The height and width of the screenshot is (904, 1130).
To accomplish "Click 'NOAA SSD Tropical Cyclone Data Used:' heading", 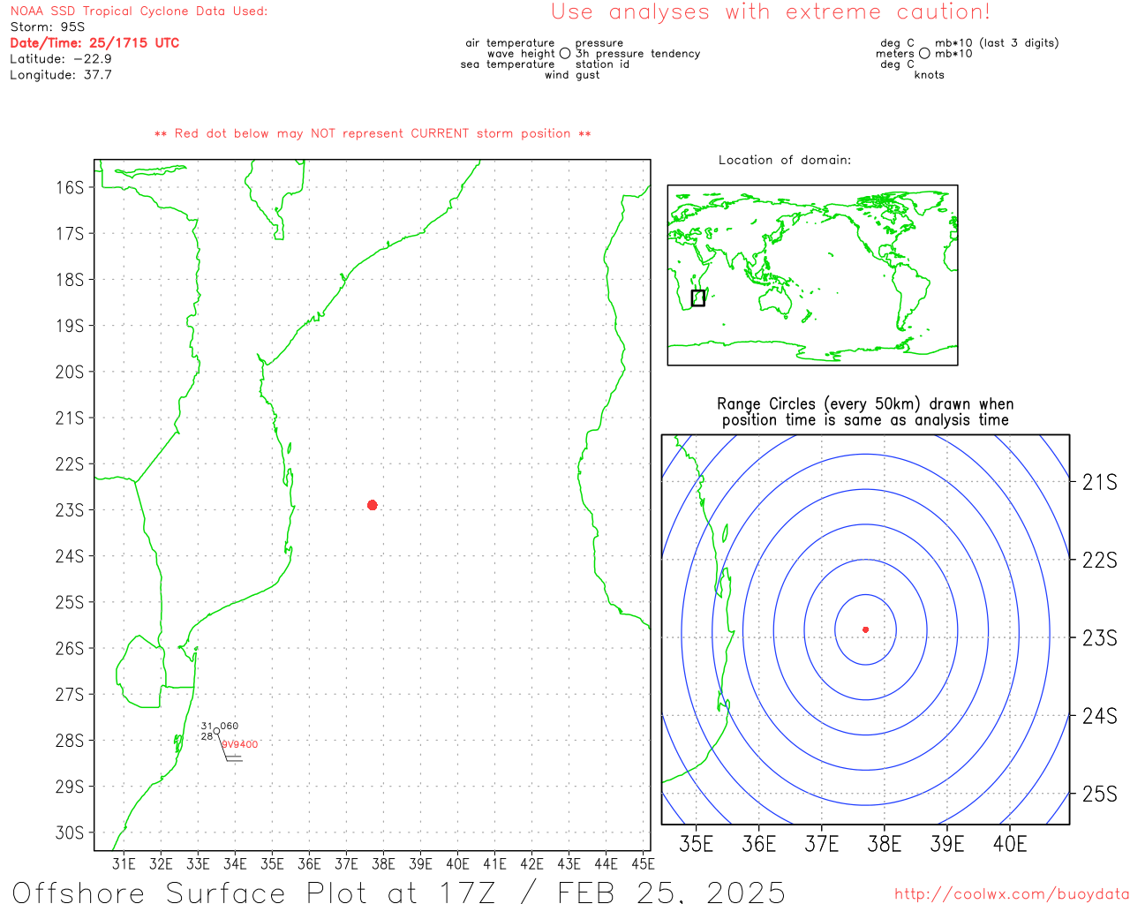I will point(139,11).
